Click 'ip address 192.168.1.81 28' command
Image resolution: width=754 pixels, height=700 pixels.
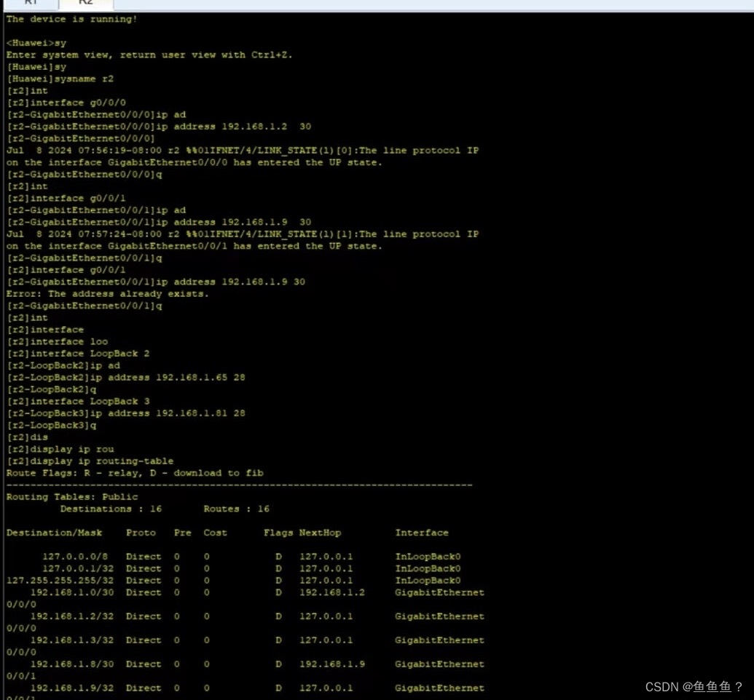[x=126, y=413]
